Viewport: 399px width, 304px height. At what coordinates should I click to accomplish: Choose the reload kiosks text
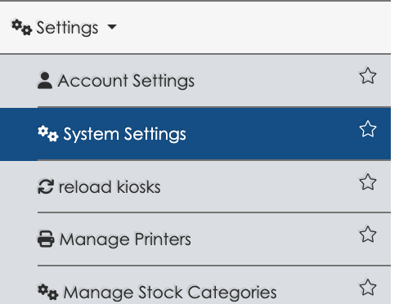110,187
